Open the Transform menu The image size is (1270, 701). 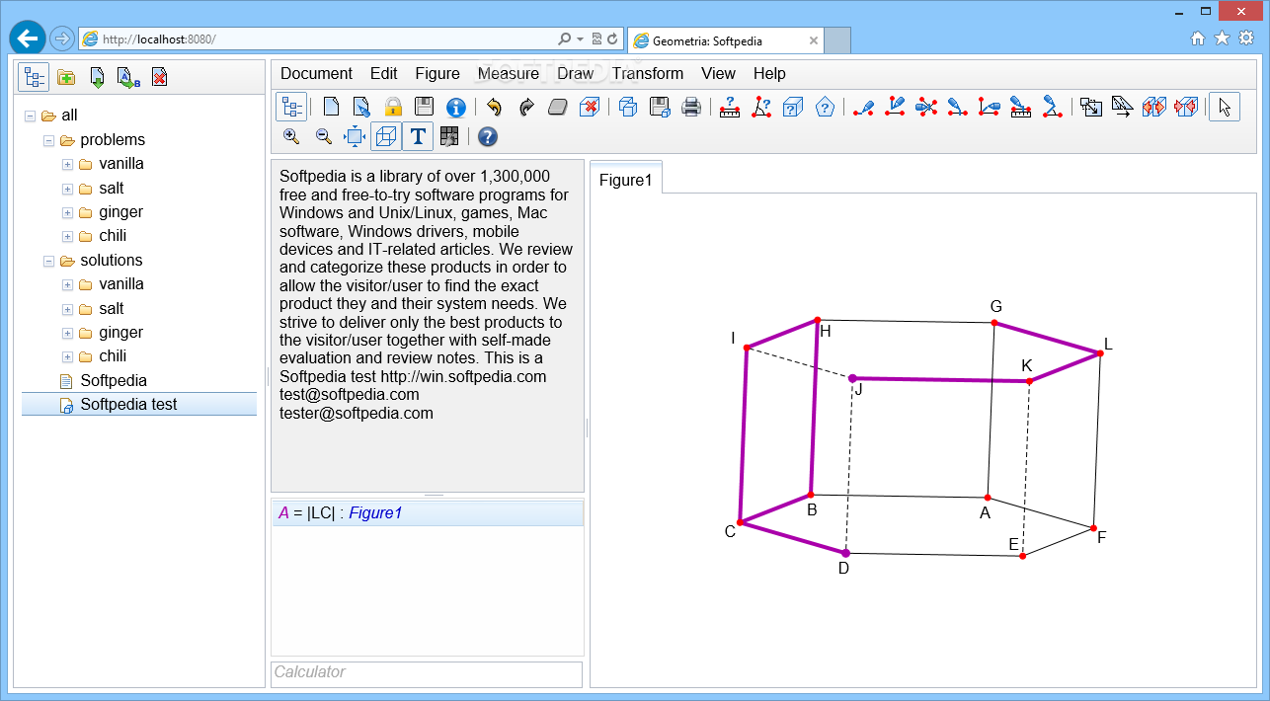click(x=648, y=73)
